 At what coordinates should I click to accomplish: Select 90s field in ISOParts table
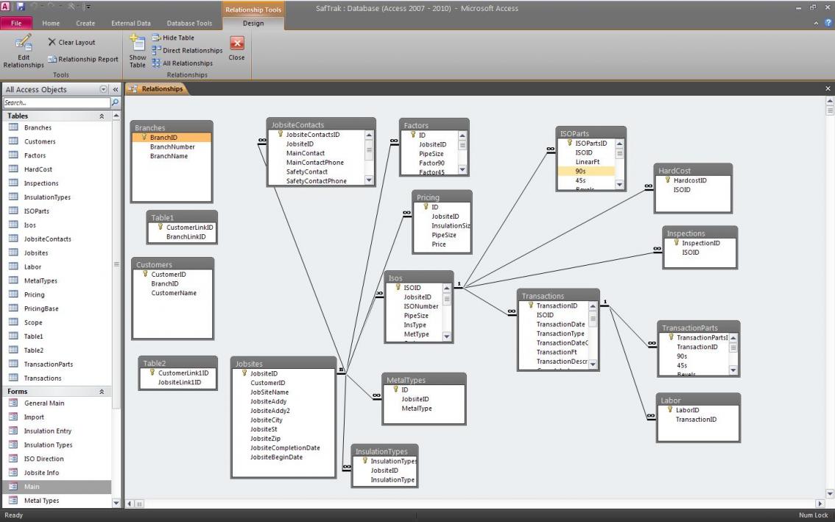pos(586,171)
